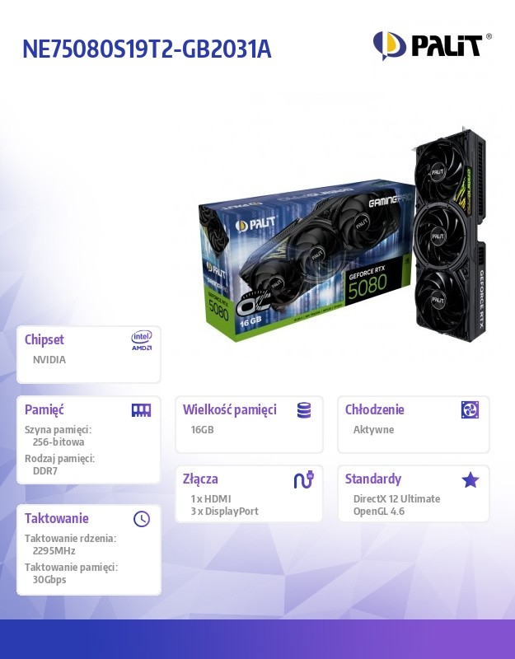515x659 pixels.
Task: Click the 30Gbps memory clock value
Action: [x=49, y=580]
